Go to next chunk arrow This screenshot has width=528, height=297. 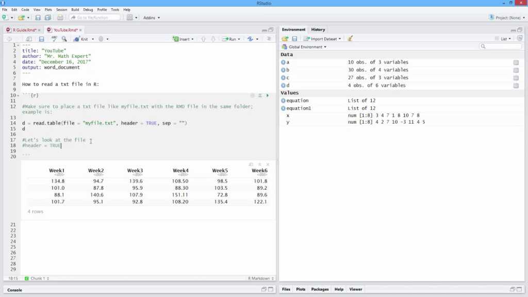pyautogui.click(x=213, y=39)
